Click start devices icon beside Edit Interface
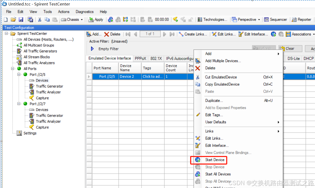Screen dimensions: 315x188 point(273,34)
